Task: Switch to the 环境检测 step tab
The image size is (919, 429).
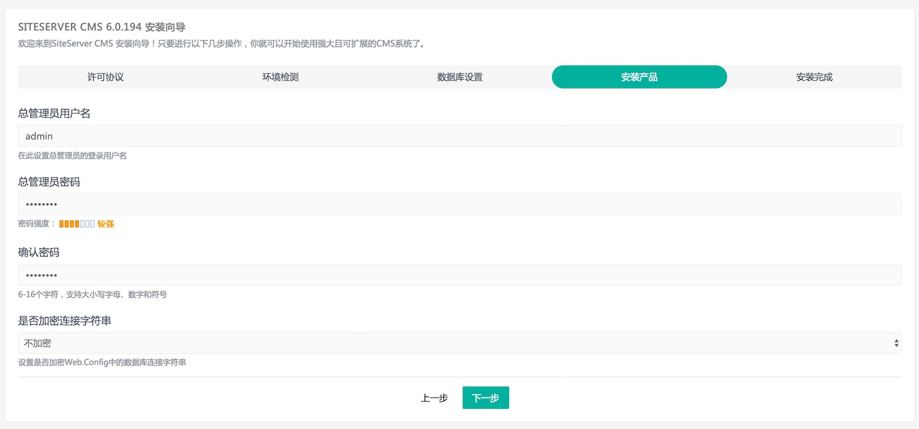Action: [281, 77]
